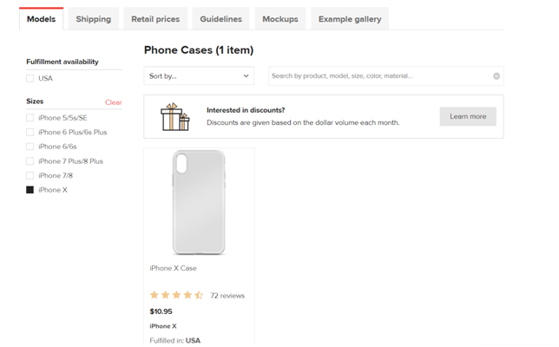Enable the iPhone 7/8 size filter
The width and height of the screenshot is (559, 347).
tap(30, 175)
